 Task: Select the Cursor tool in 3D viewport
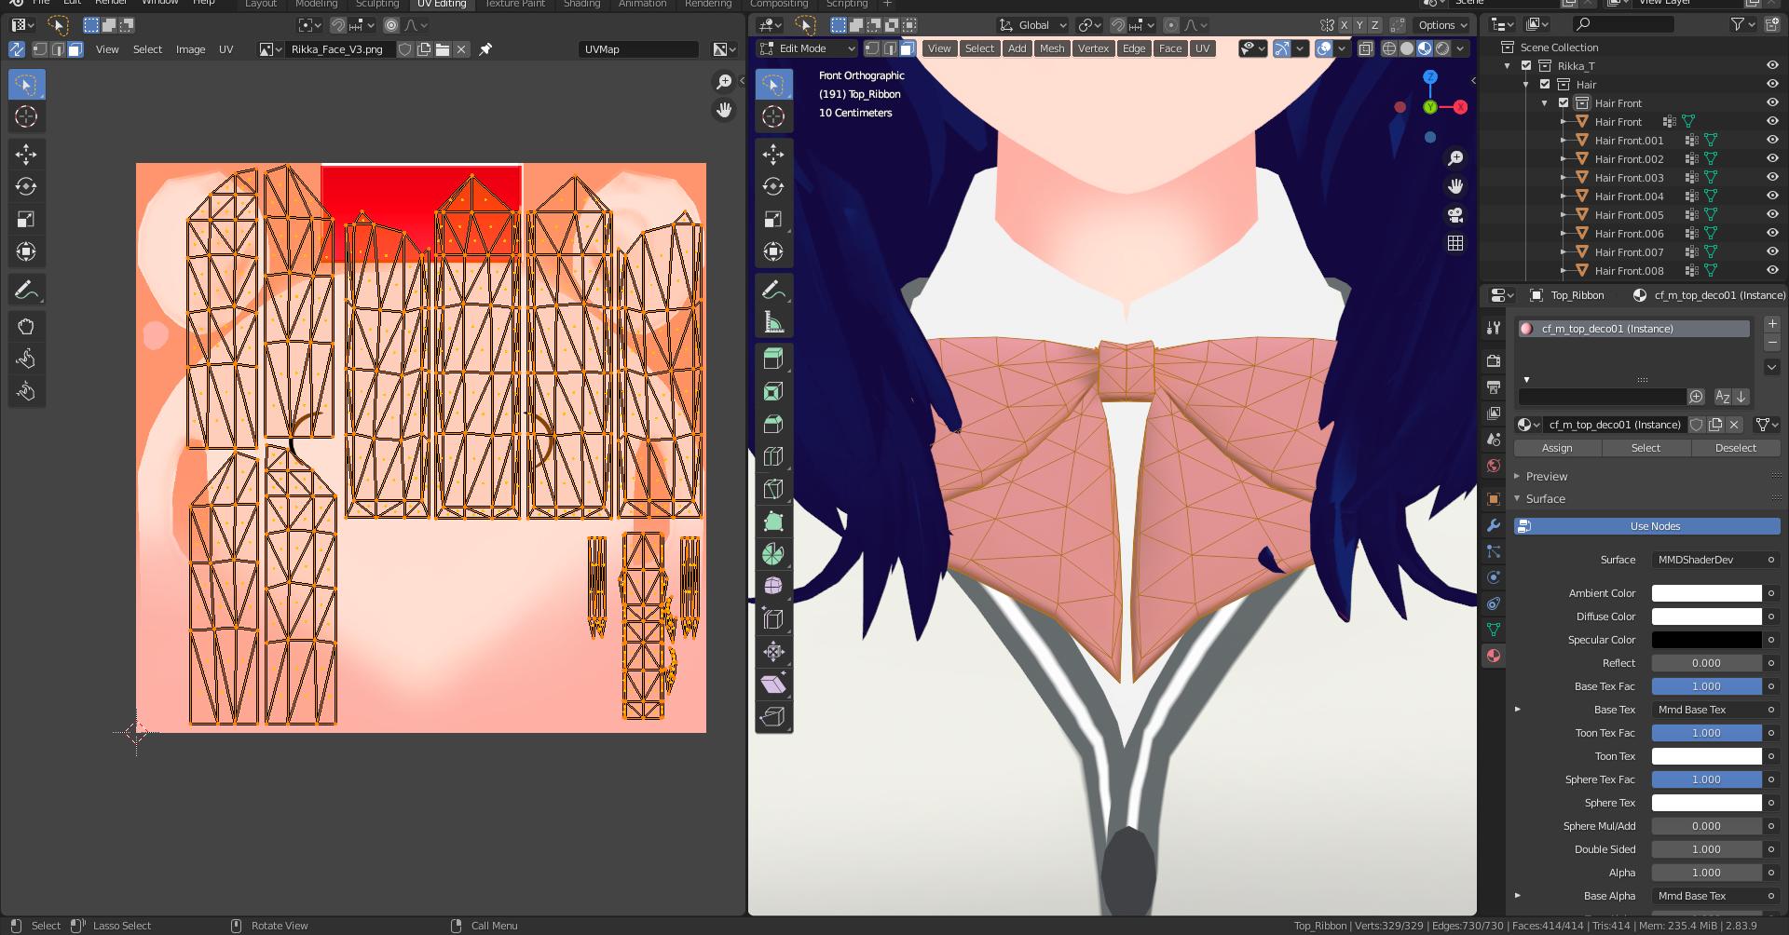pos(773,116)
